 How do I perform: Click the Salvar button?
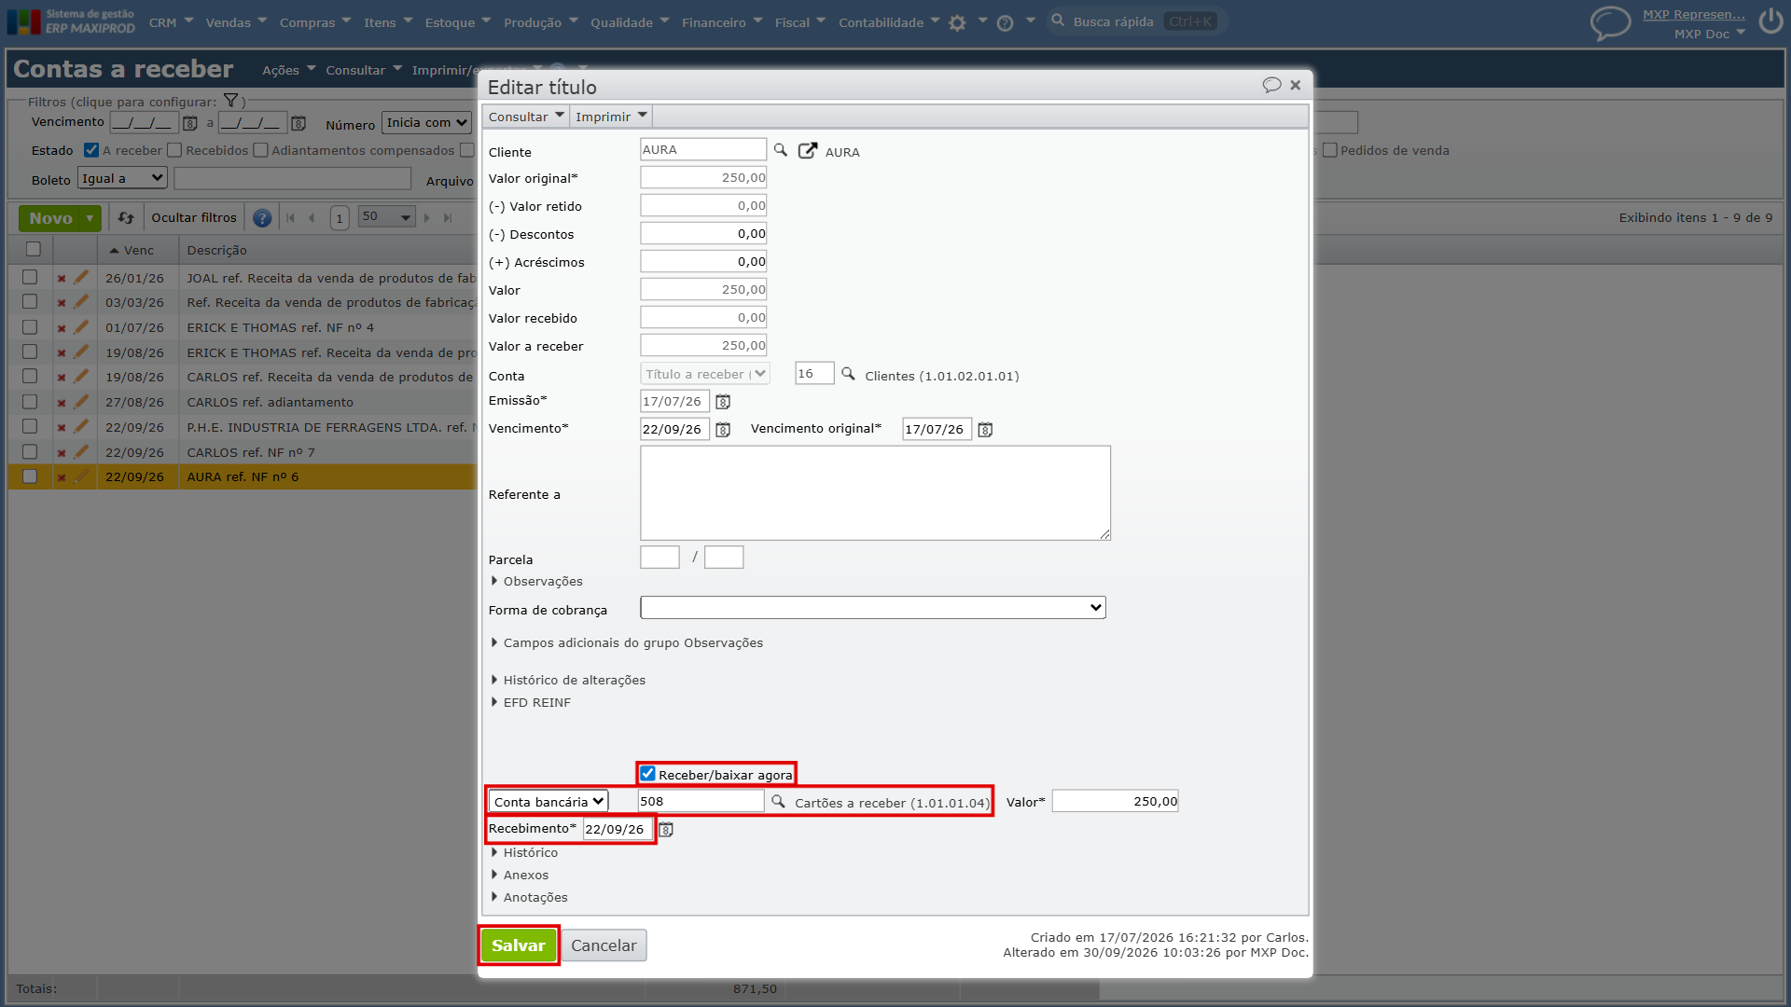(519, 945)
